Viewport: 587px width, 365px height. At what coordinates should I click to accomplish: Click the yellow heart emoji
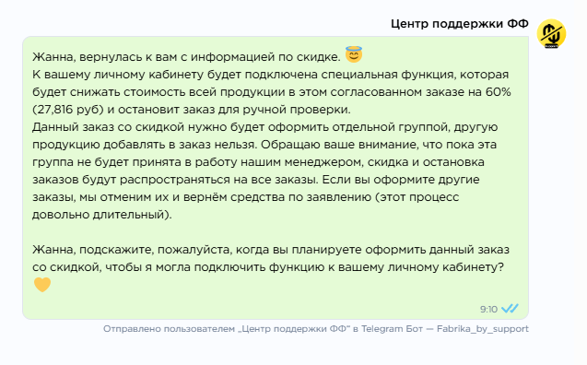click(42, 285)
